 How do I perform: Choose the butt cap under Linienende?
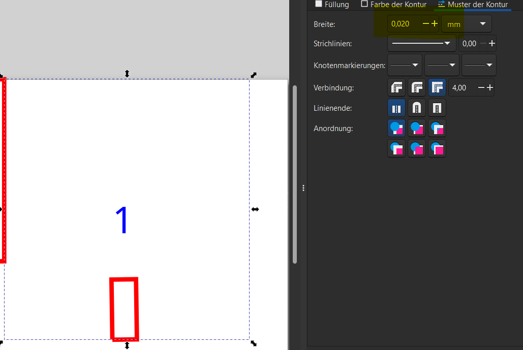pyautogui.click(x=396, y=108)
